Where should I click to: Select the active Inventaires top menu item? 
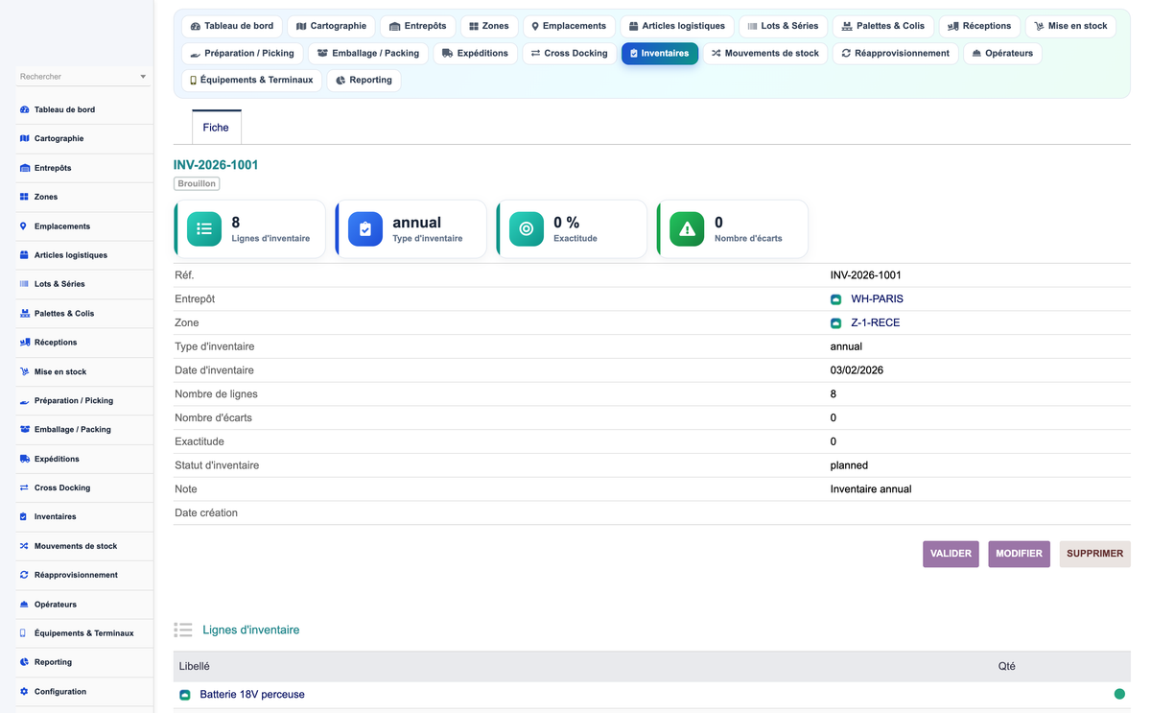(x=659, y=53)
